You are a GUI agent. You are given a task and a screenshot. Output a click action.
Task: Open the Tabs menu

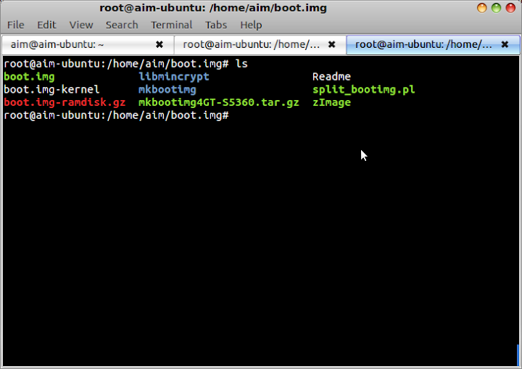(216, 25)
